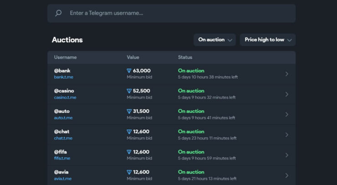The image size is (337, 185).
Task: Select the @fifa username entry
Action: [61, 152]
